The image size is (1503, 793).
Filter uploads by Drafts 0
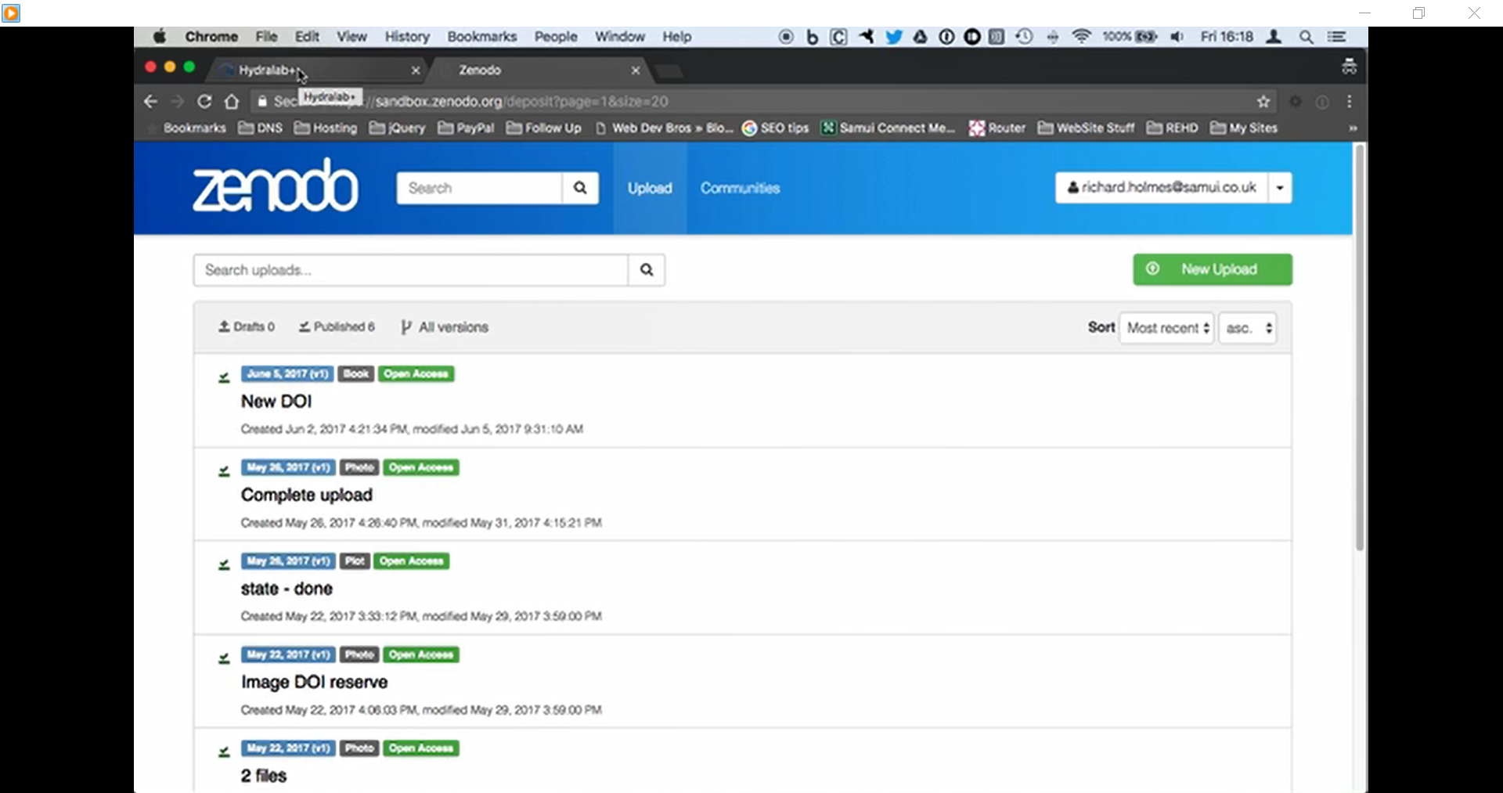[247, 326]
